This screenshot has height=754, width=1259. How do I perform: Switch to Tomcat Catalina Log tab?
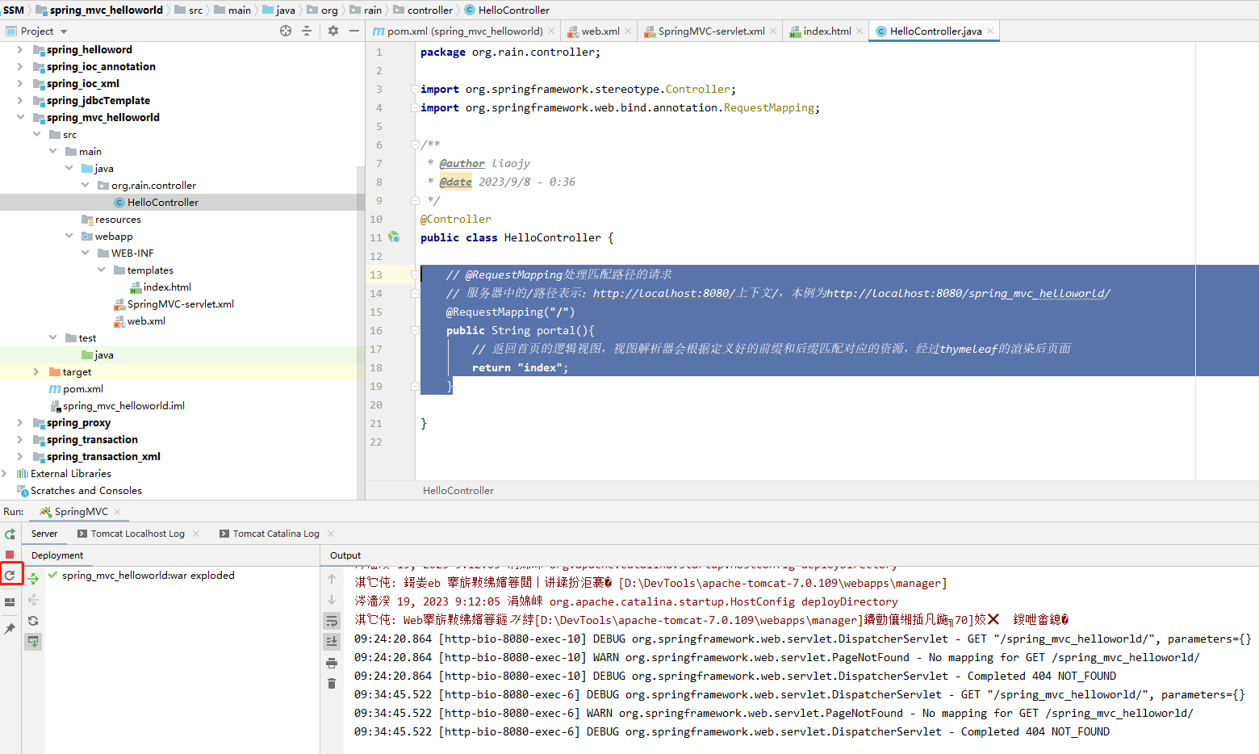276,534
